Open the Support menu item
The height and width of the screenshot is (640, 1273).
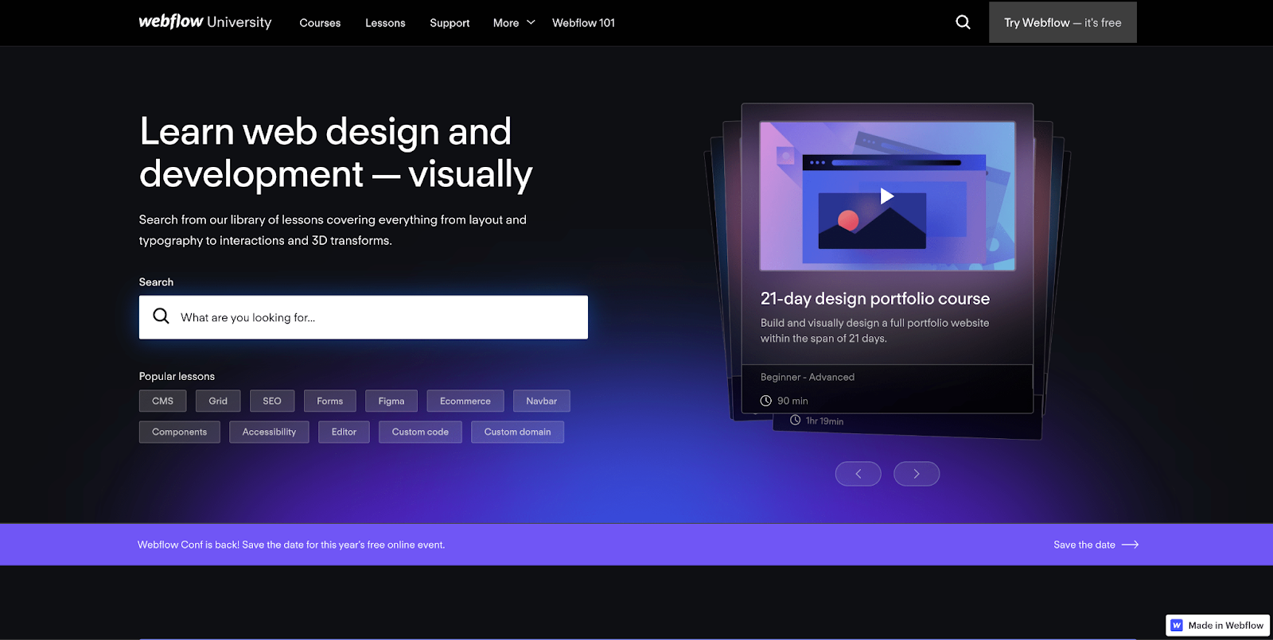point(450,23)
